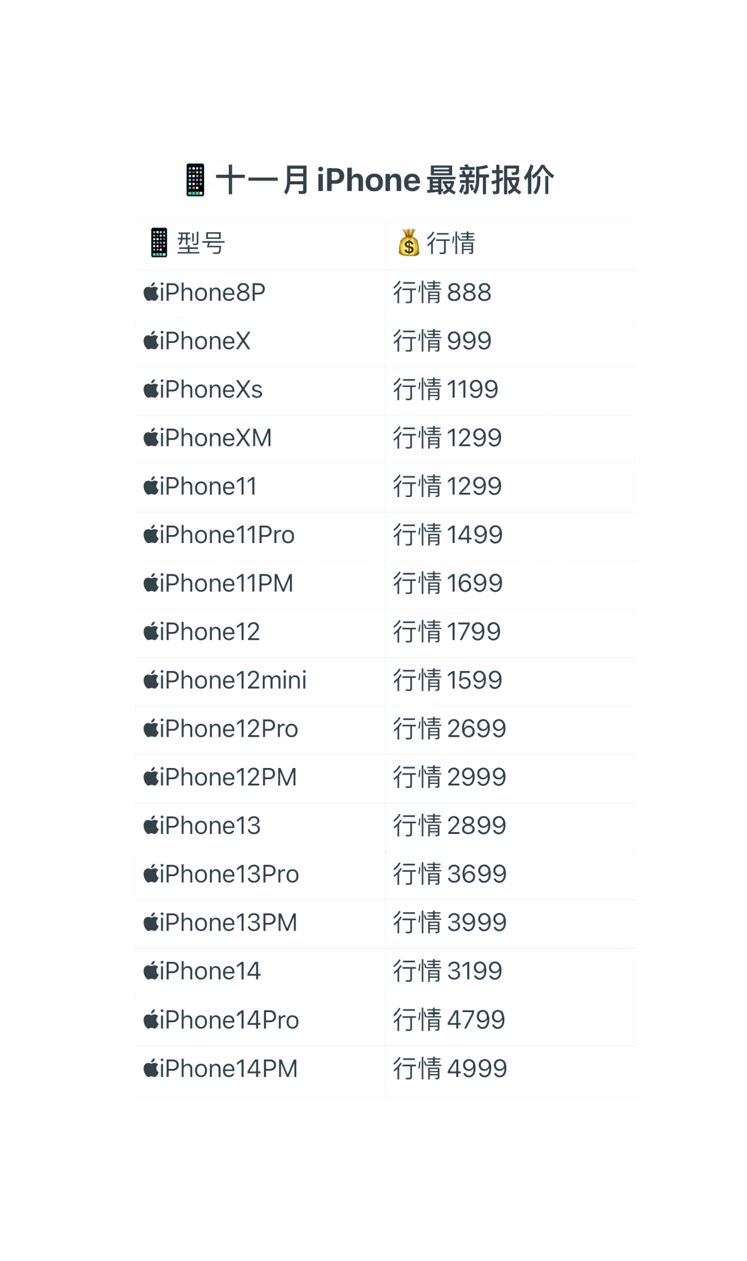The width and height of the screenshot is (747, 1261).
Task: Click the 行情 4799 price cell
Action: point(510,1021)
